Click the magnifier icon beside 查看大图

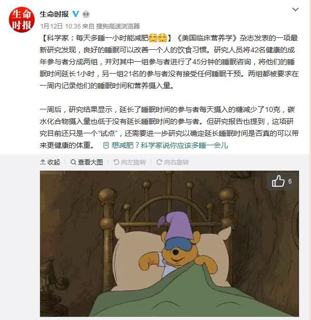73,162
